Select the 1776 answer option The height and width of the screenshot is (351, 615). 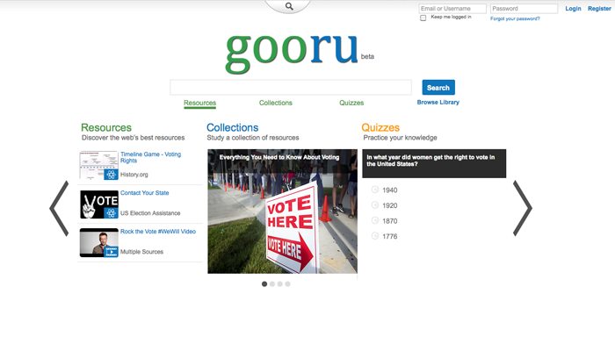tap(376, 236)
